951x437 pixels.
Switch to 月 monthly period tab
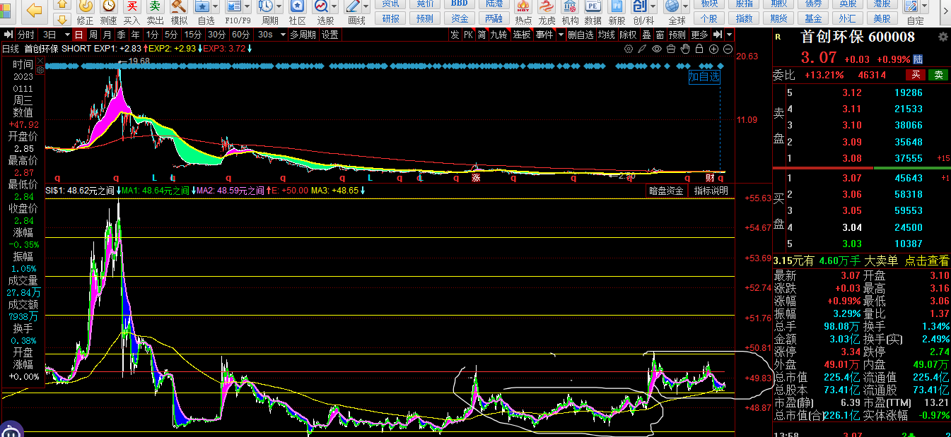coord(106,35)
